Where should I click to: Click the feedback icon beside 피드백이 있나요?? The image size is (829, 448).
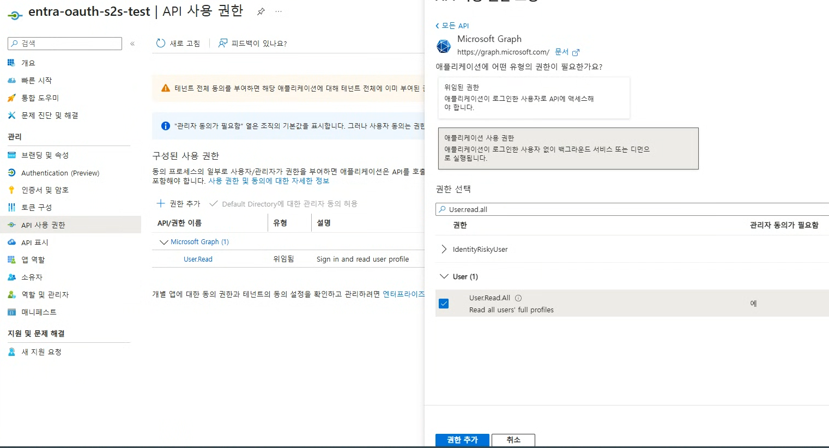point(223,43)
